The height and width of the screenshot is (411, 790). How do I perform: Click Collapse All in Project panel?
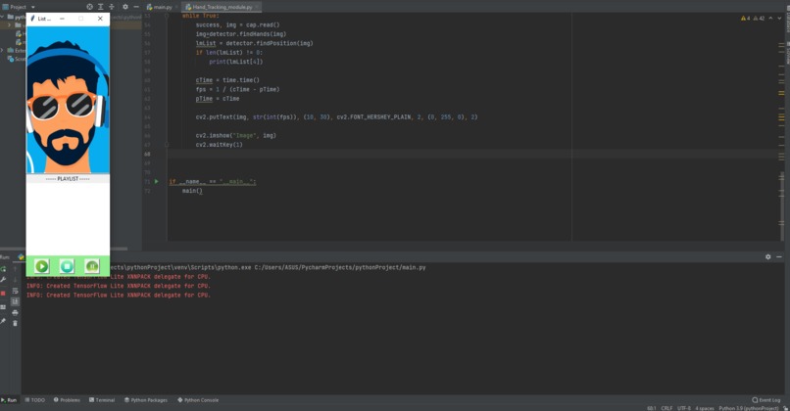[x=112, y=7]
